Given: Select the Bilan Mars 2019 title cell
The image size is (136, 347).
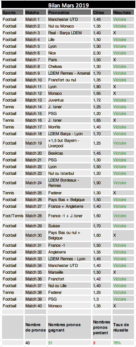Looking at the screenshot, I should click(x=68, y=5).
